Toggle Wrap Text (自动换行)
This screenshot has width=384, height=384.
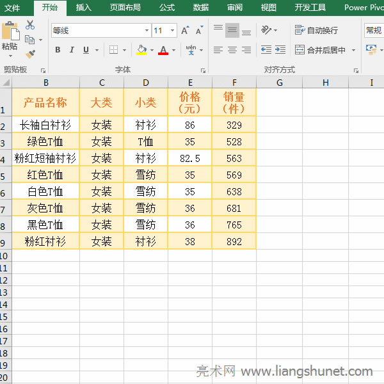tap(316, 30)
